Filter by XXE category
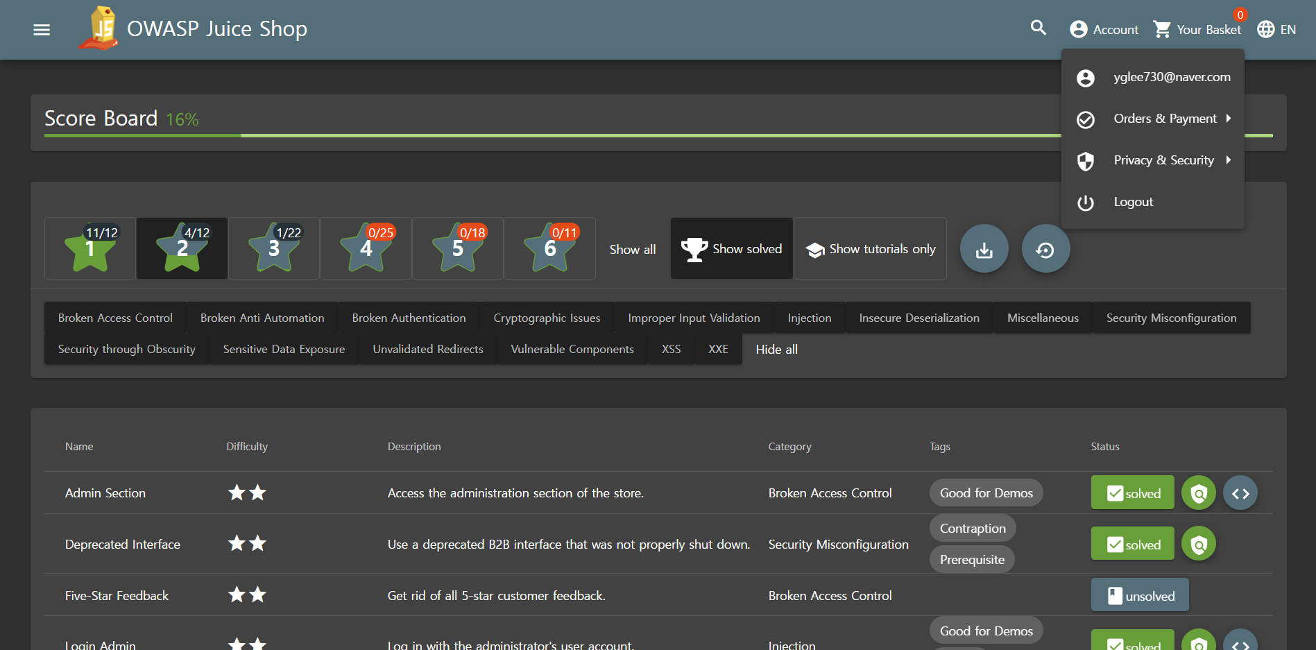1316x650 pixels. pos(718,349)
